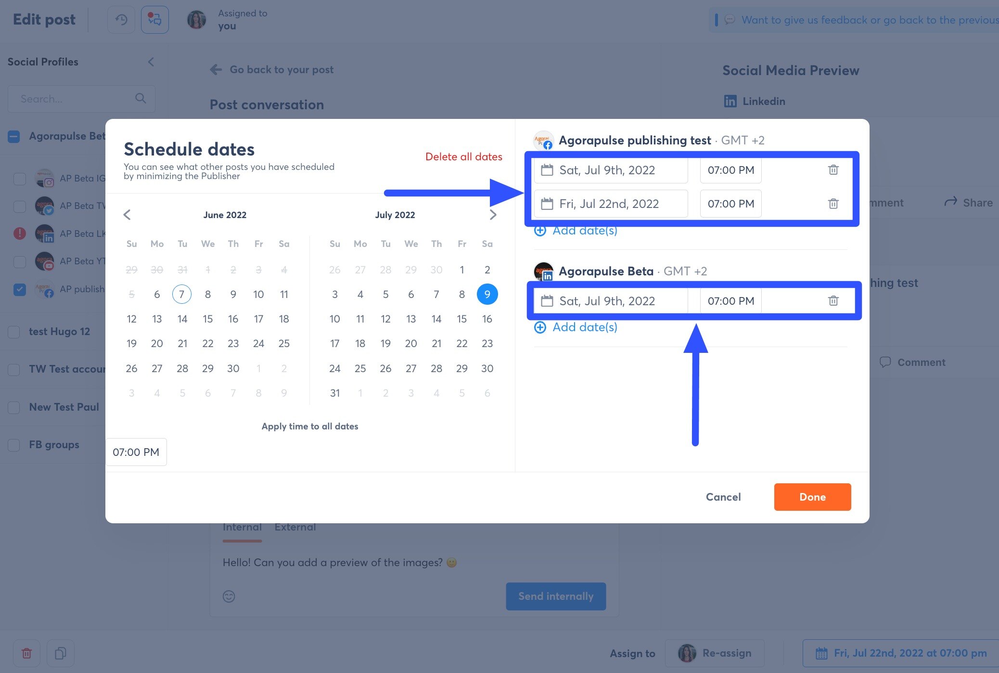The height and width of the screenshot is (673, 999).
Task: Click the calendar icon beside Sat, Jul 9th, 2022
Action: point(547,170)
